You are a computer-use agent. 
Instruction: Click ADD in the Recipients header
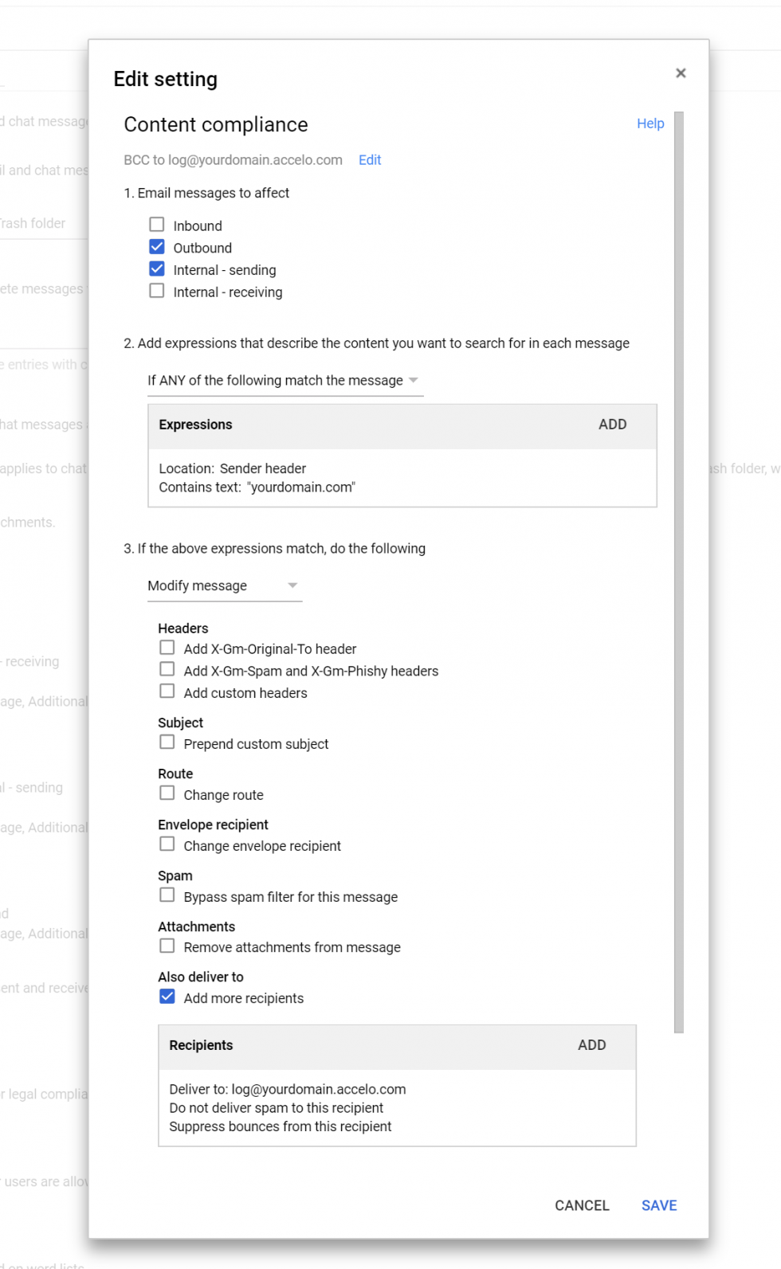coord(591,1045)
